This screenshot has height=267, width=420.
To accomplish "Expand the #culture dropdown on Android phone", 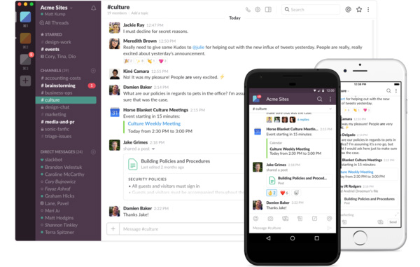I will 330,109.
